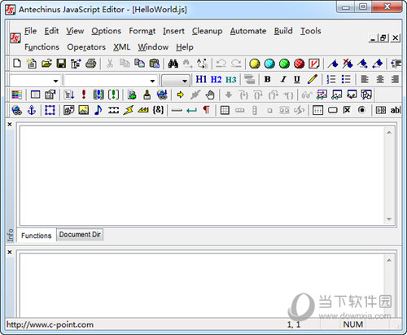This screenshot has width=407, height=335.
Task: Toggle bold formatting
Action: [267, 79]
